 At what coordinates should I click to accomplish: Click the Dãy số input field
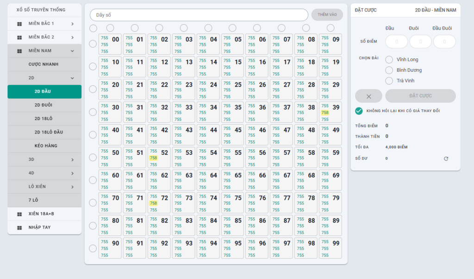199,15
